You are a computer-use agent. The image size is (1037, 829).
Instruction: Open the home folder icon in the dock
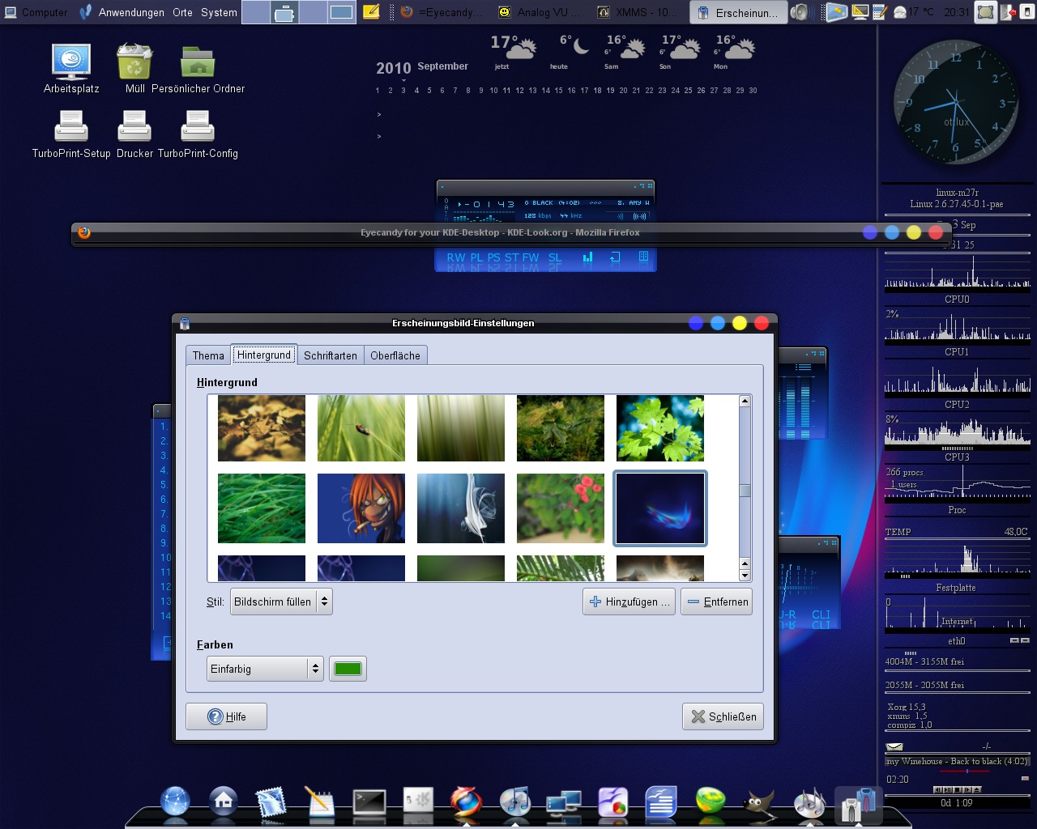(224, 801)
